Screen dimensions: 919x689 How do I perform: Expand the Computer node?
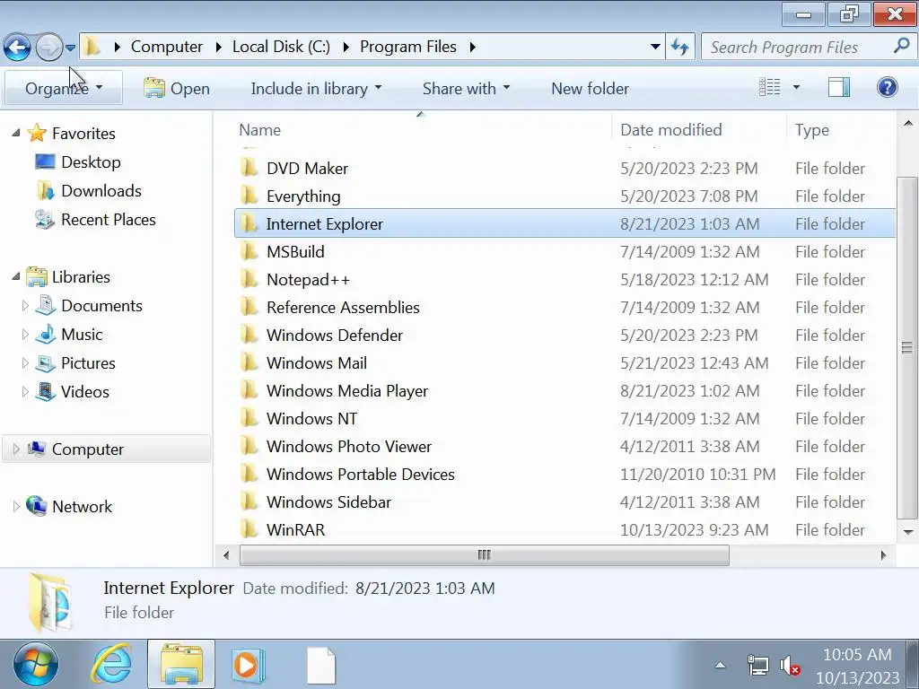(x=16, y=449)
